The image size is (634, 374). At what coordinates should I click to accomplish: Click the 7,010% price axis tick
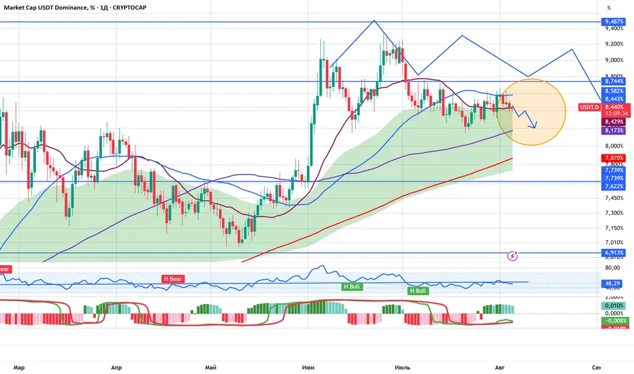tap(614, 242)
